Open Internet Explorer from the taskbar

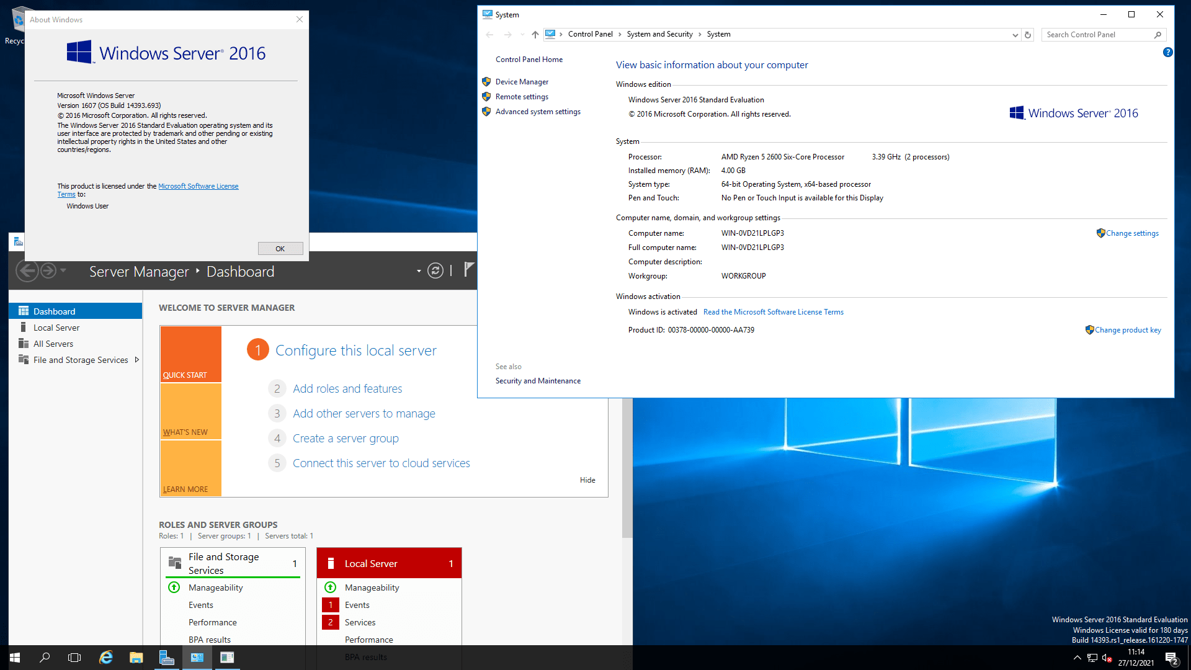(106, 658)
